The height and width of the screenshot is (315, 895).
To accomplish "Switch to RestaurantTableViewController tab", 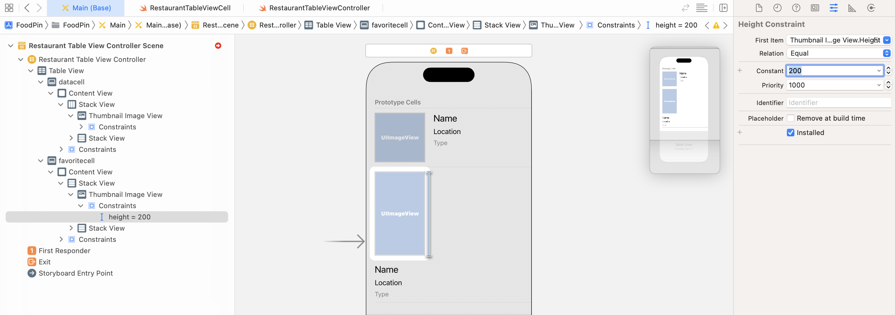I will 319,8.
